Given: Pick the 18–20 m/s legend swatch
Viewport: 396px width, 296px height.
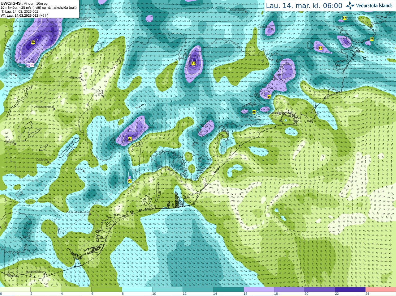Looking at the screenshot, I should click(x=290, y=290).
